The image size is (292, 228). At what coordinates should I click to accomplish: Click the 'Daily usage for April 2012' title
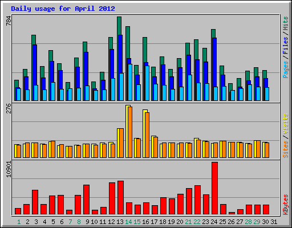63,9
